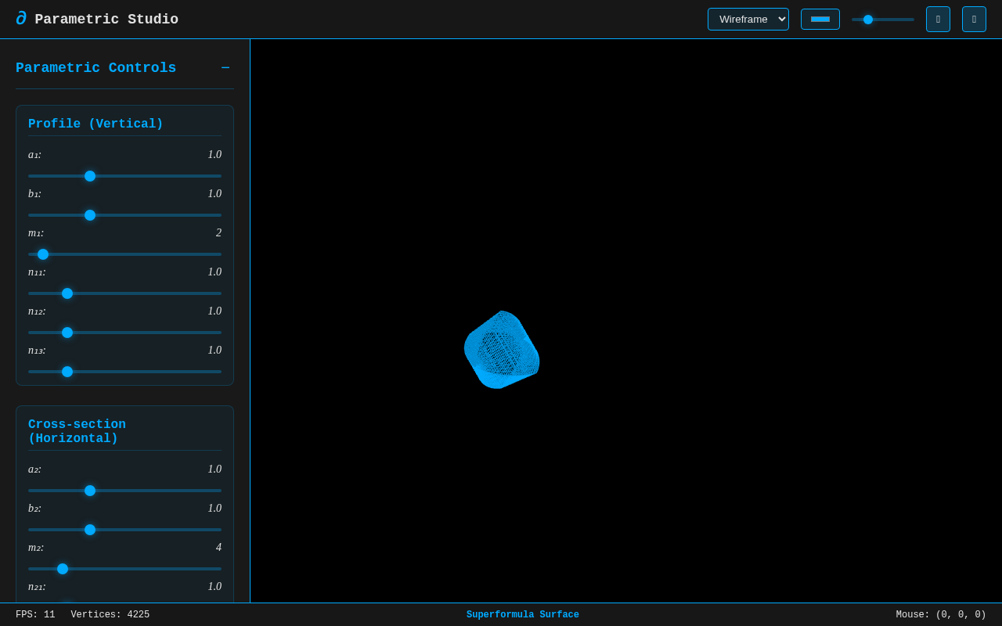Click the a₂ slider in Cross-section panel
Screen dimensions: 1002x626
click(90, 491)
